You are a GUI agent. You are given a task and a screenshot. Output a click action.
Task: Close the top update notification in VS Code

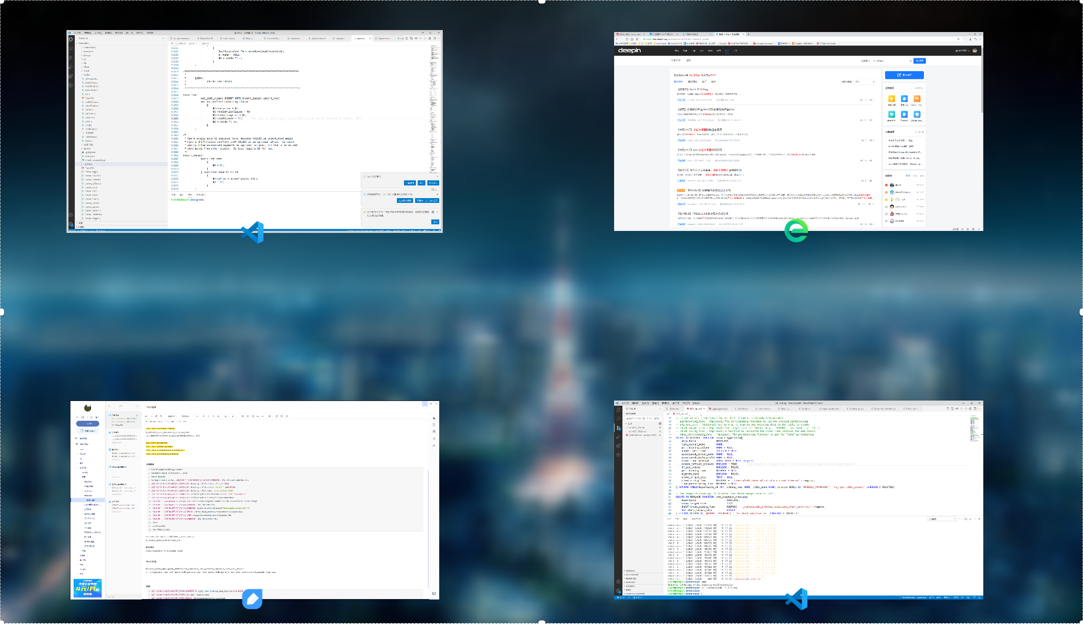click(437, 177)
